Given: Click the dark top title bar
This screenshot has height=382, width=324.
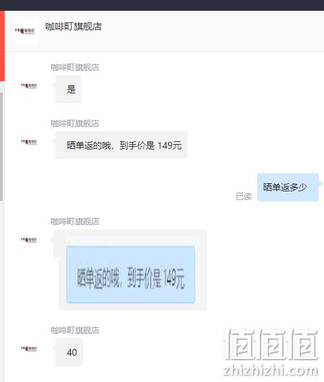Looking at the screenshot, I should point(162,5).
